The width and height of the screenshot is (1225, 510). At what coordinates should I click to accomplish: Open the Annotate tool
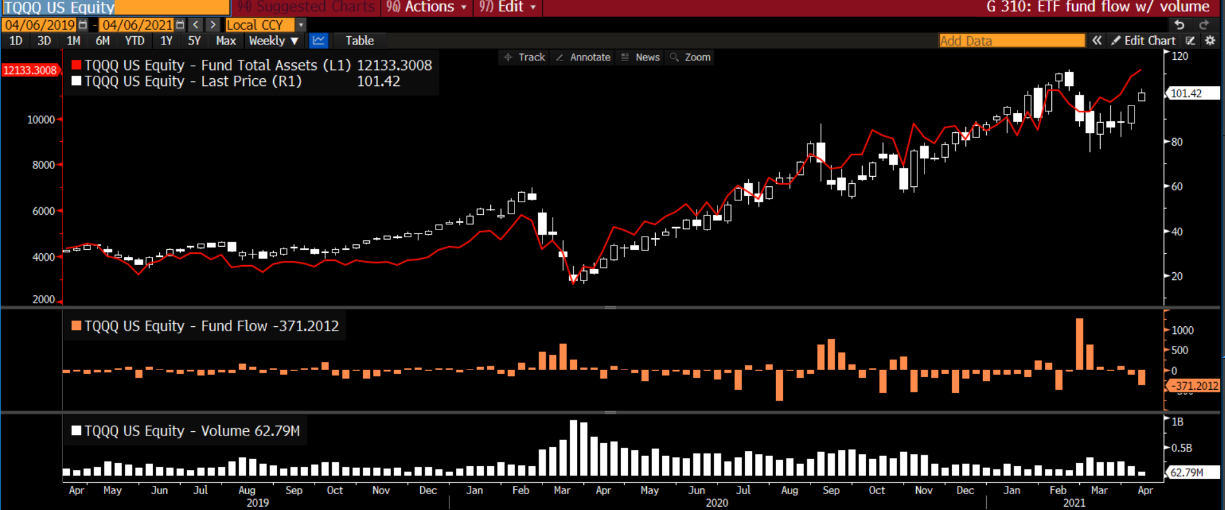(x=583, y=57)
